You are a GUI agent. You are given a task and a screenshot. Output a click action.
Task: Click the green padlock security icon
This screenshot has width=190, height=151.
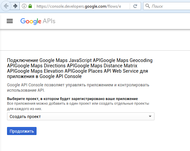click(x=30, y=6)
